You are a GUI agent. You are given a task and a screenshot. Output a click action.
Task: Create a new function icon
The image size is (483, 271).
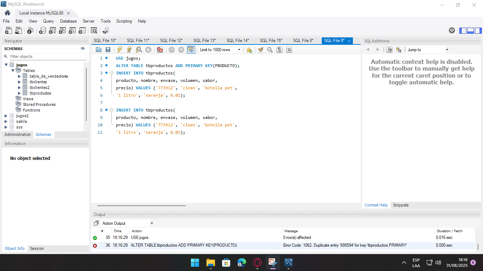82,30
